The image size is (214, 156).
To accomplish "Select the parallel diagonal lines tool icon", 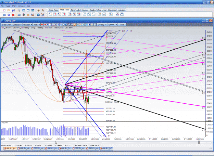I will (85, 14).
